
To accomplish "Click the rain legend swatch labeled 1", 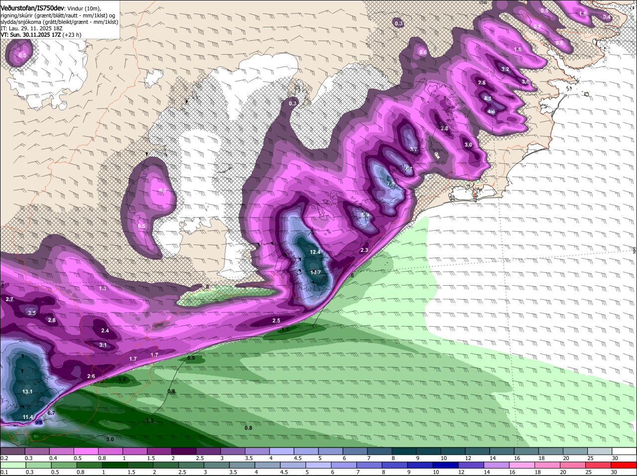I will tap(115, 465).
